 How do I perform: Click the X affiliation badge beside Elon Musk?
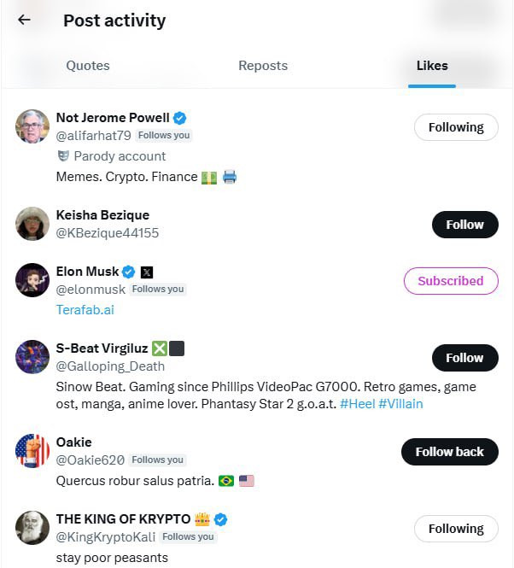tap(147, 272)
